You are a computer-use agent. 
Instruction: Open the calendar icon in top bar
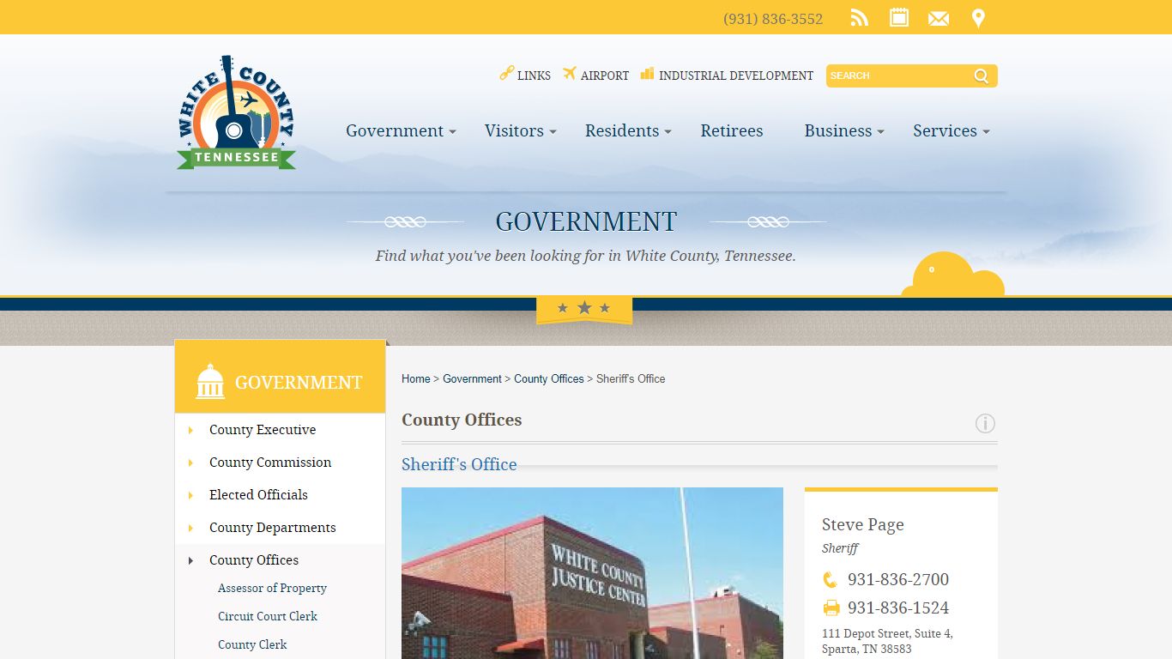click(x=899, y=17)
